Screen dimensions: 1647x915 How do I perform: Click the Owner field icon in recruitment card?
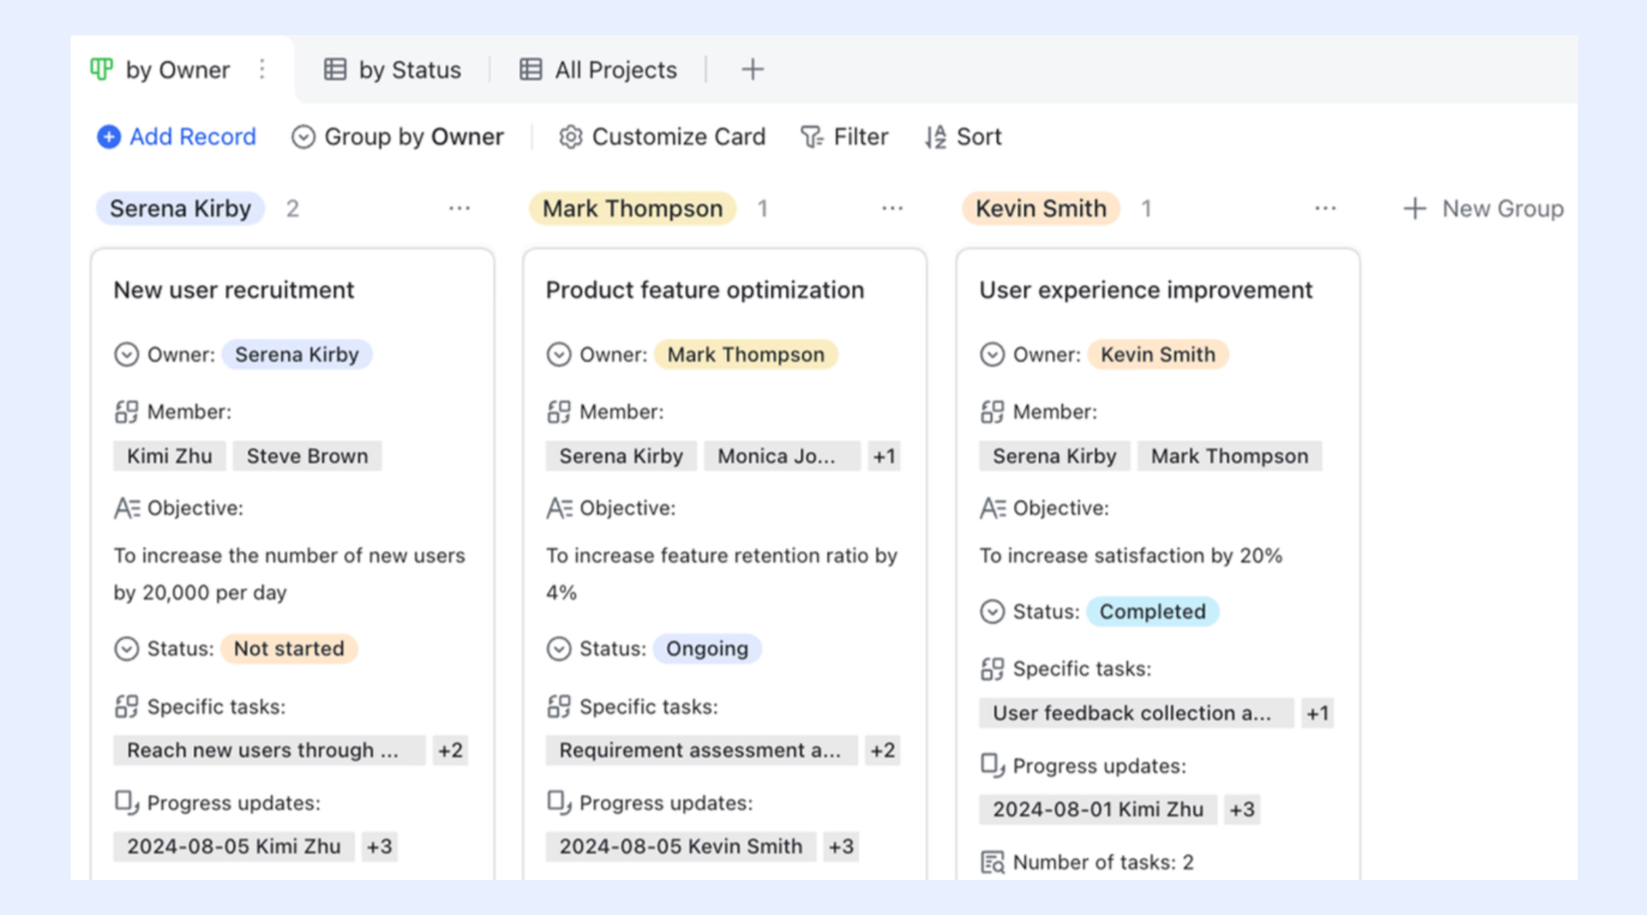[127, 355]
